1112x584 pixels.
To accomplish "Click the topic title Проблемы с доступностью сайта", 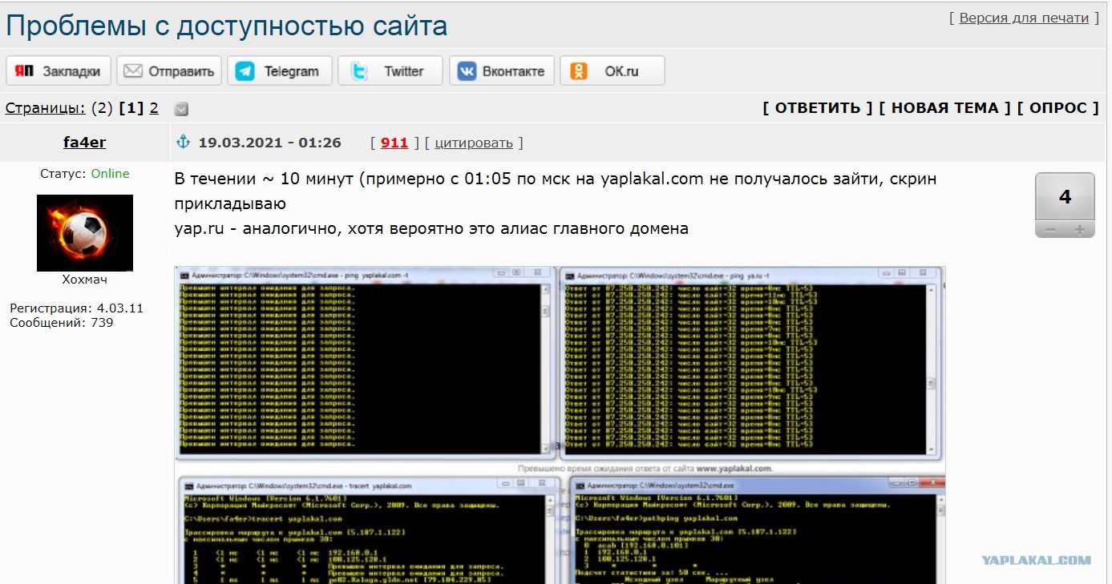I will [227, 26].
